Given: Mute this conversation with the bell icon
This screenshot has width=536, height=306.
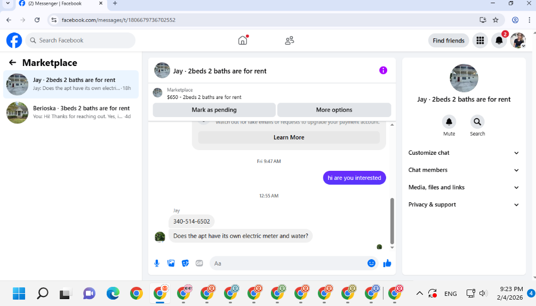Looking at the screenshot, I should (x=449, y=122).
